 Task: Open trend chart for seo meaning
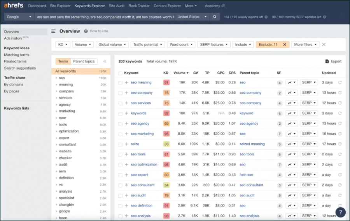coord(292,82)
